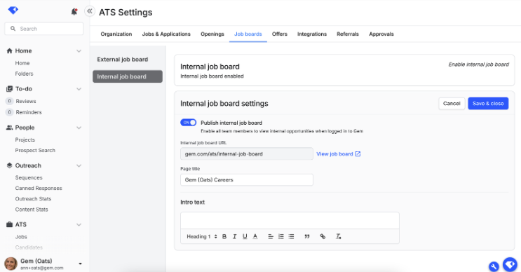The width and height of the screenshot is (521, 272).
Task: Click the Gem diamond logo
Action: click(x=13, y=11)
